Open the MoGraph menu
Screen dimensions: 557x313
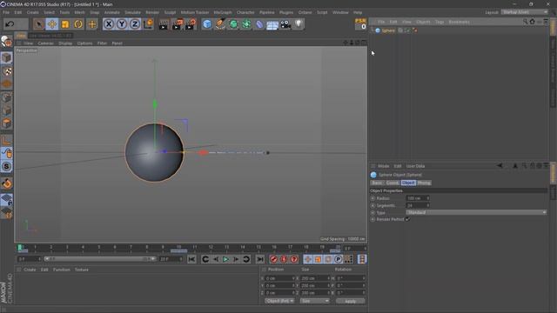click(x=223, y=12)
